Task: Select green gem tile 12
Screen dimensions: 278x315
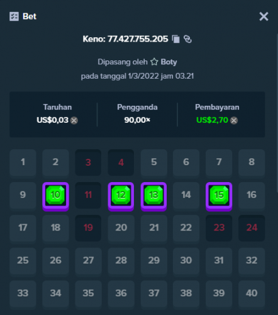Action: pos(121,196)
